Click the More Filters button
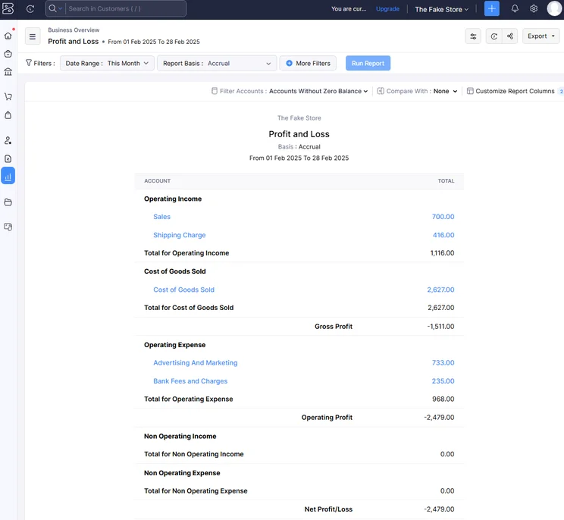Screen dimensions: 564x520 tap(308, 63)
